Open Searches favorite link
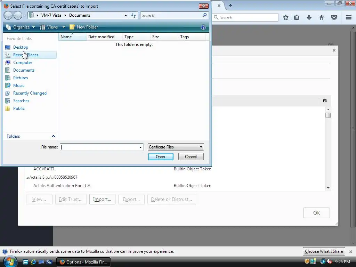Image resolution: width=356 pixels, height=267 pixels. (x=21, y=101)
